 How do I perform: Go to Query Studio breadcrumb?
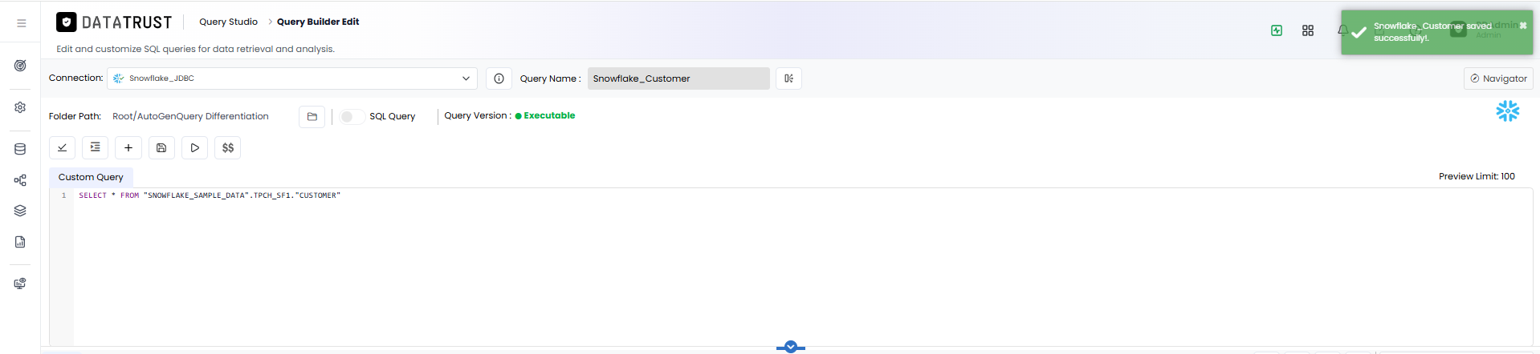pos(228,22)
